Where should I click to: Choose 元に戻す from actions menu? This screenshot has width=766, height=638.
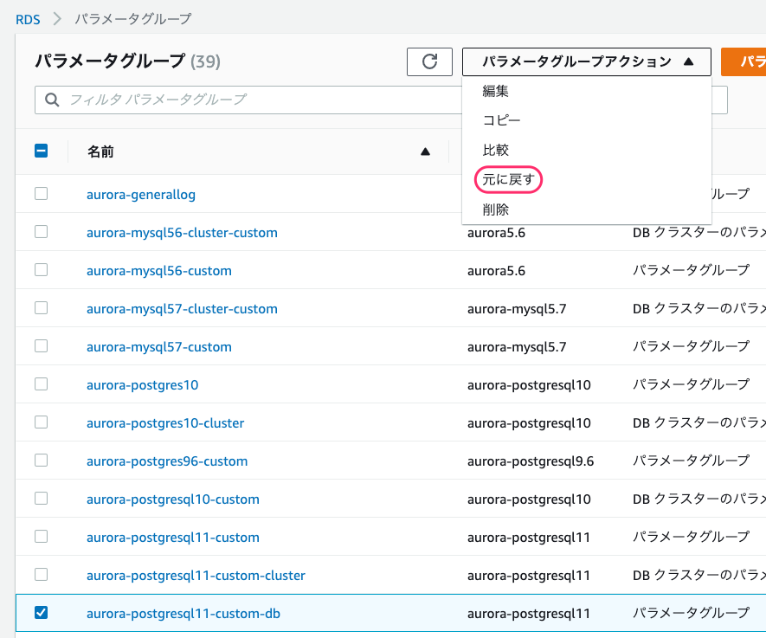(x=508, y=180)
